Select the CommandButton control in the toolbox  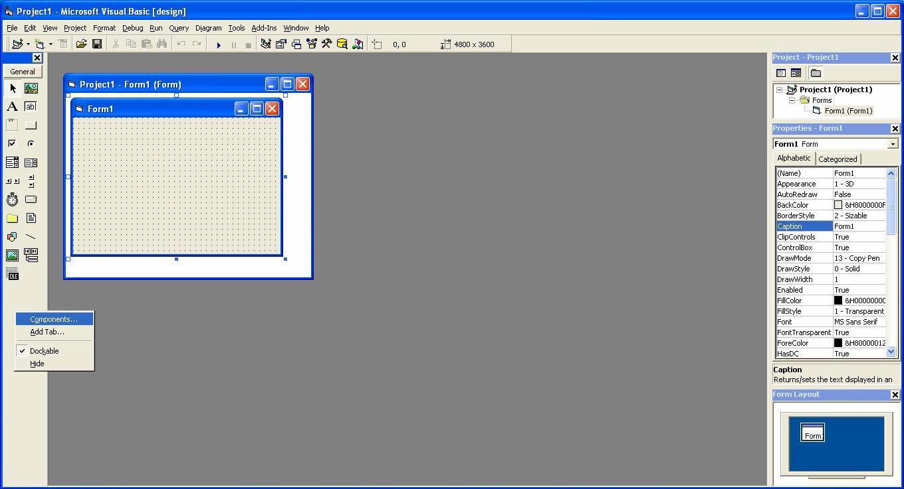point(31,125)
